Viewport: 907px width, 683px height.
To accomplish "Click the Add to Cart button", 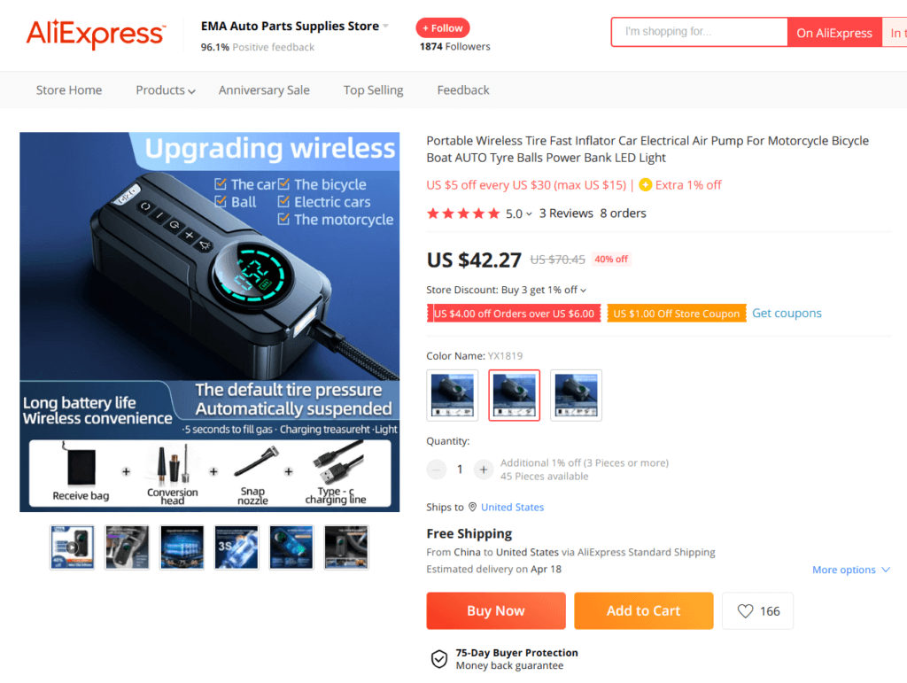I will pos(643,610).
